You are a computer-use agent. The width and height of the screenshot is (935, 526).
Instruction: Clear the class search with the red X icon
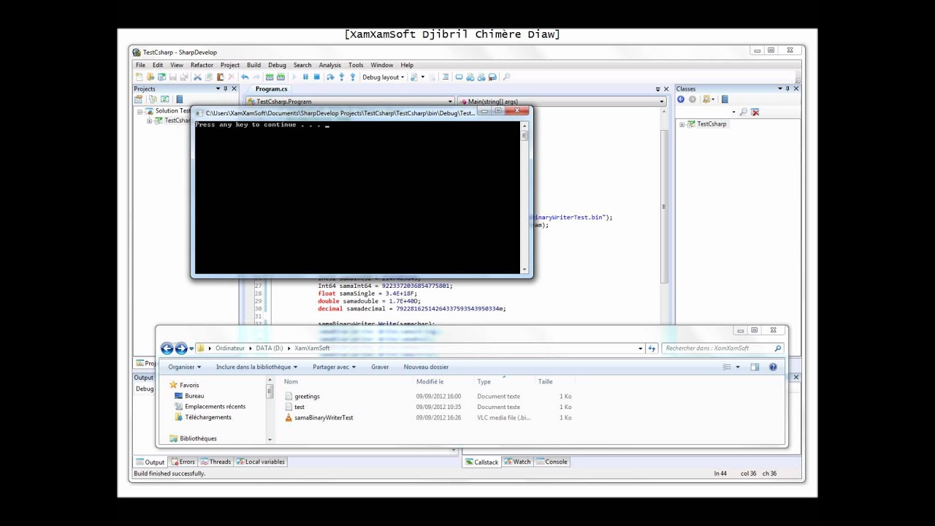pyautogui.click(x=755, y=112)
